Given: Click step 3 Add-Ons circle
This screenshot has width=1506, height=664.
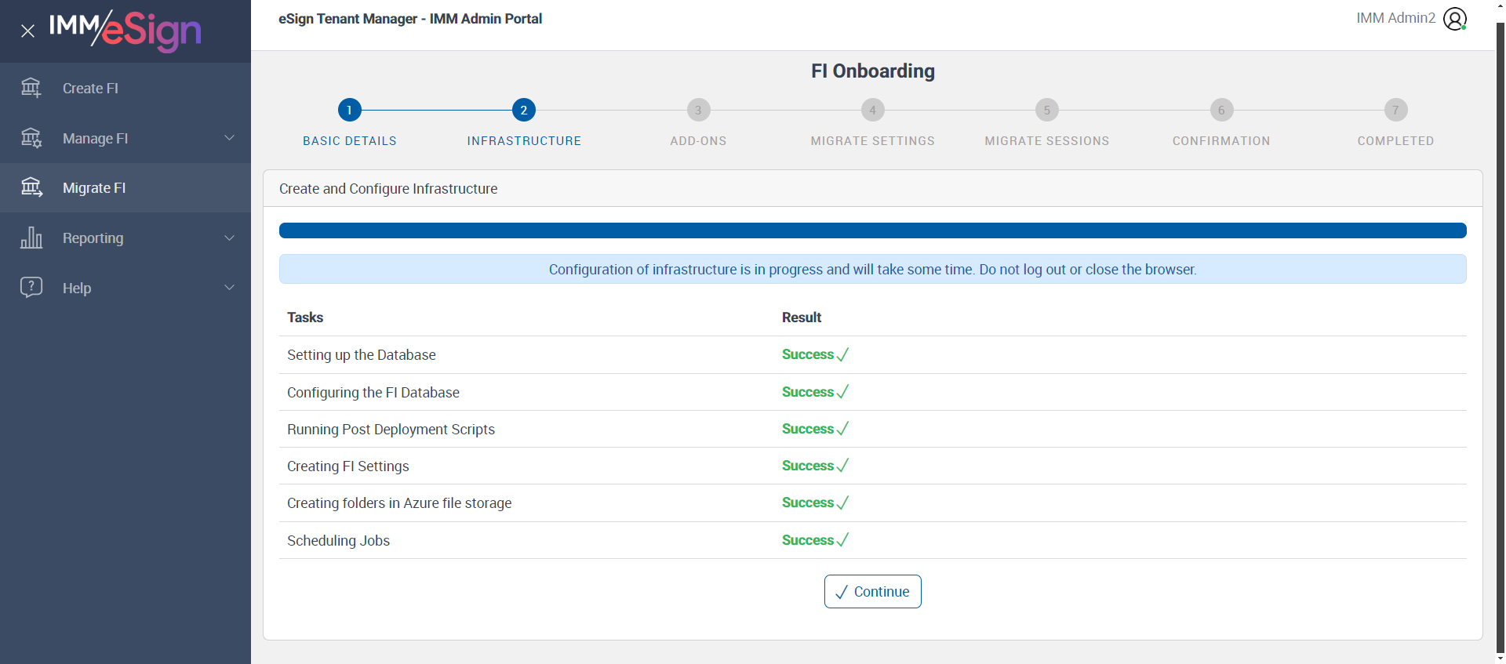Looking at the screenshot, I should click(x=698, y=110).
